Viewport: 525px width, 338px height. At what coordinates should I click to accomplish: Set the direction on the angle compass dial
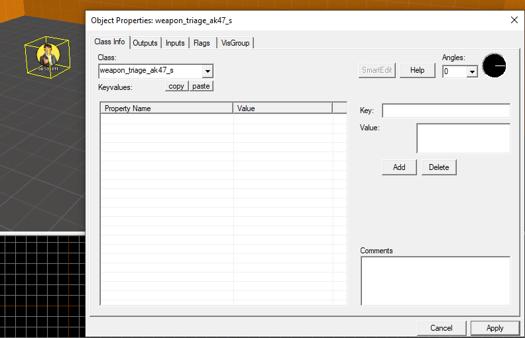(495, 65)
